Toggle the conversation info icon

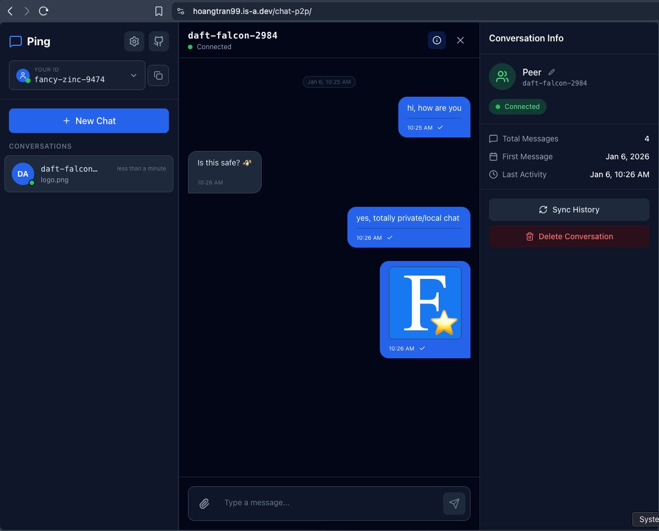click(437, 40)
